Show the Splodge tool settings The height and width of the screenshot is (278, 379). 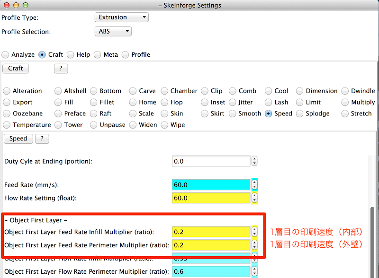point(300,113)
